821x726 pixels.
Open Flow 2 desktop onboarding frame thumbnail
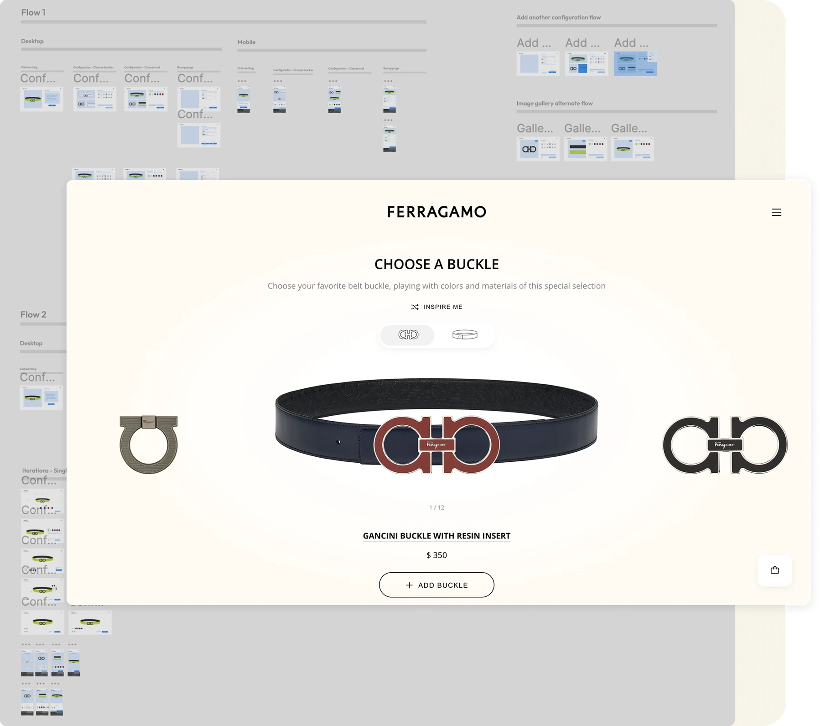click(x=42, y=397)
